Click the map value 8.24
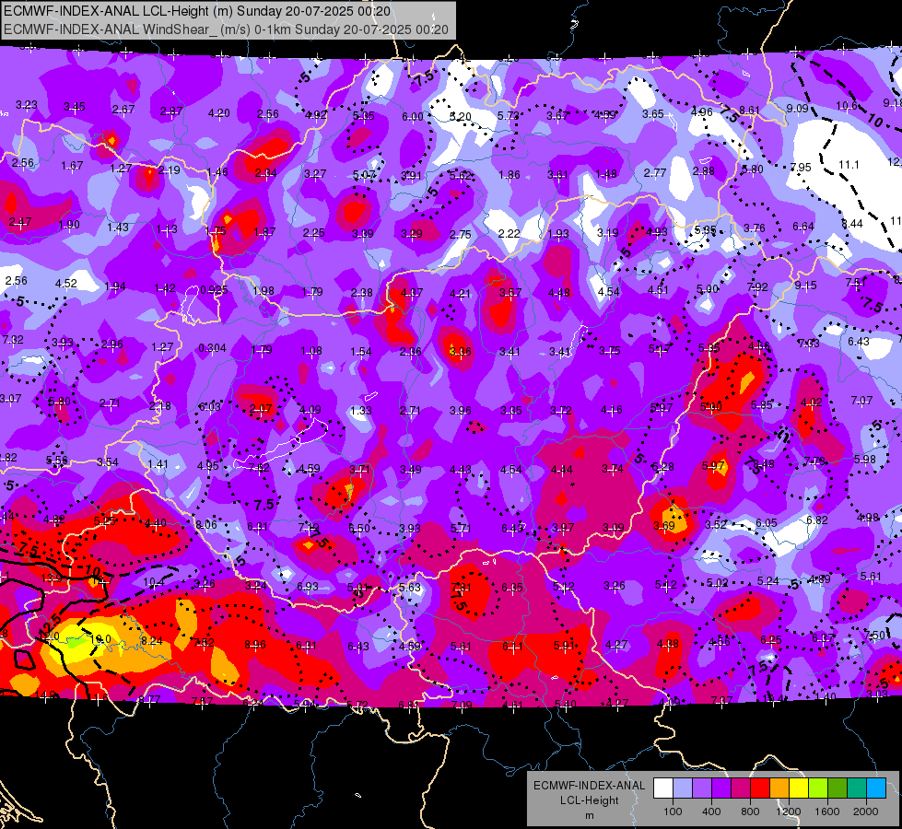The image size is (902, 829). click(x=152, y=641)
